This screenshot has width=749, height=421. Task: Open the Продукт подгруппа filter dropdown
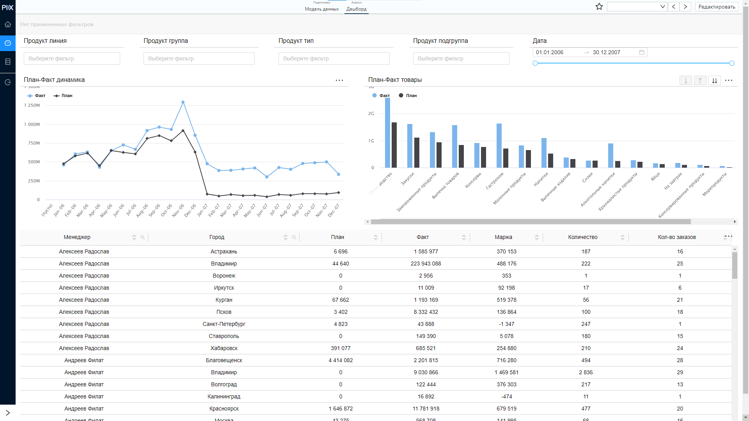[x=461, y=58]
